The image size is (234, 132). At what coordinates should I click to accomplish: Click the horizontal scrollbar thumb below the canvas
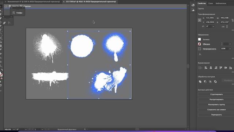tap(137, 129)
